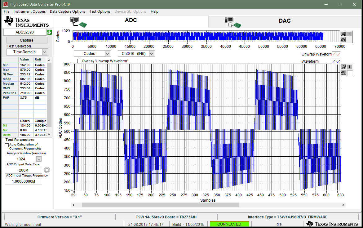Click the M1 marker row label
The height and width of the screenshot is (228, 363).
pyautogui.click(x=5, y=126)
